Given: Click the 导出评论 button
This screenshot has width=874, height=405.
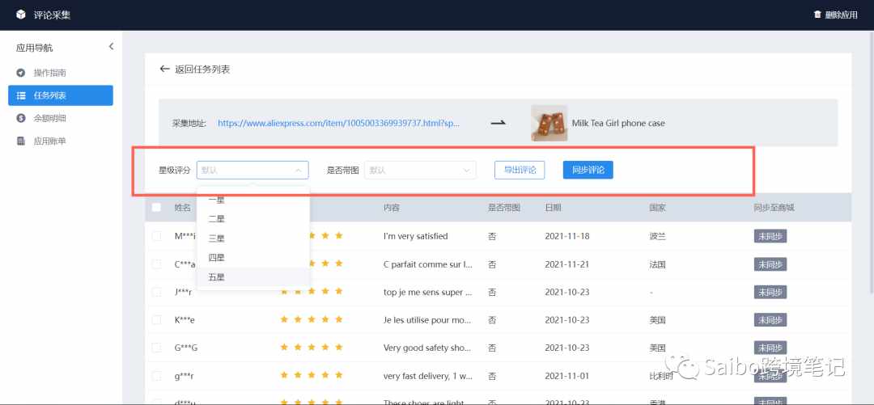Looking at the screenshot, I should coord(520,170).
